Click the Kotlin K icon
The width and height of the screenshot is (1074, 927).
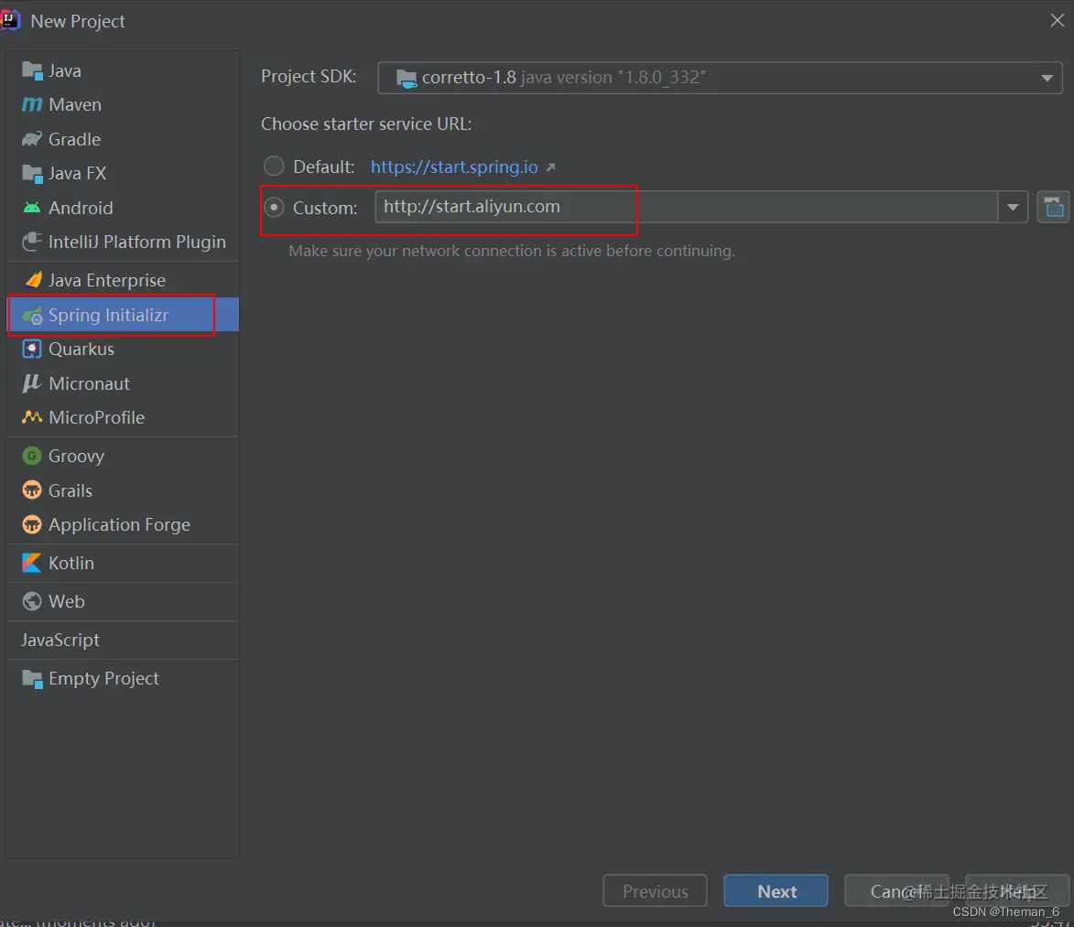(x=32, y=563)
